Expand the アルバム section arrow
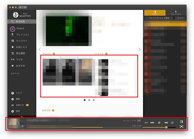The width and height of the screenshot is (194, 139). [54, 54]
